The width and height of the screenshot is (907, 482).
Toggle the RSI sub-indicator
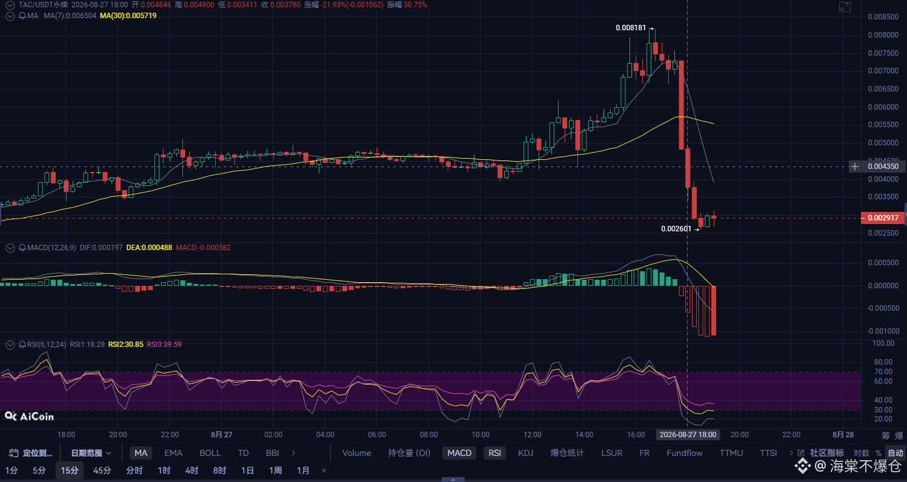click(495, 453)
